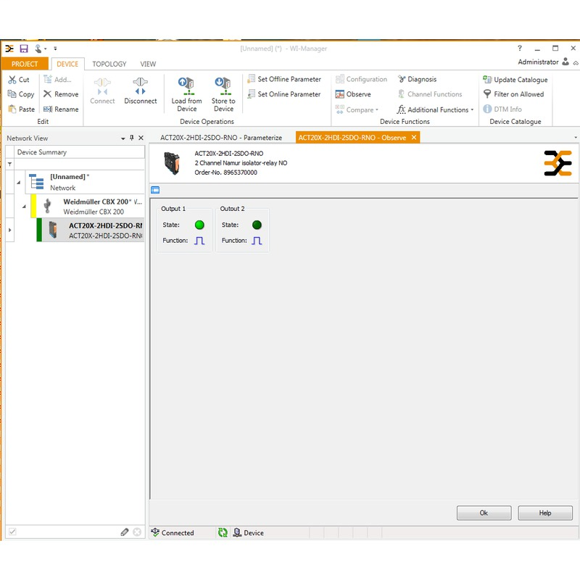The height and width of the screenshot is (580, 580).
Task: Click the blue view icon below device header
Action: point(155,190)
